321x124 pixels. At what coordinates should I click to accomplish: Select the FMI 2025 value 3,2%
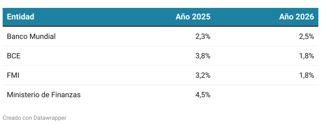pos(203,75)
